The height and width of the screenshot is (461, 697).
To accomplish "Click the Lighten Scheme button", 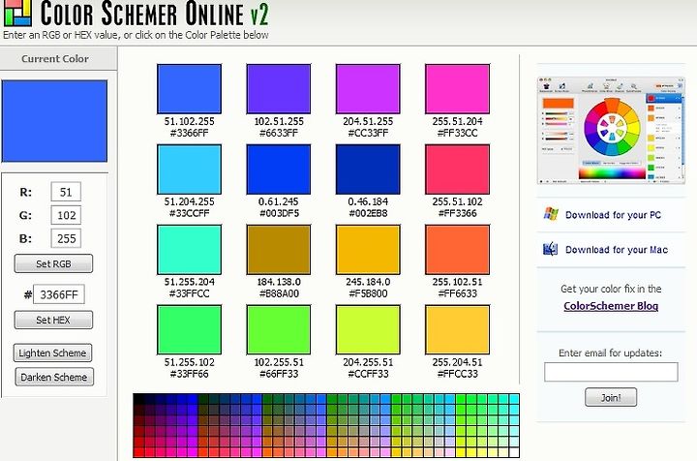I will [x=53, y=353].
